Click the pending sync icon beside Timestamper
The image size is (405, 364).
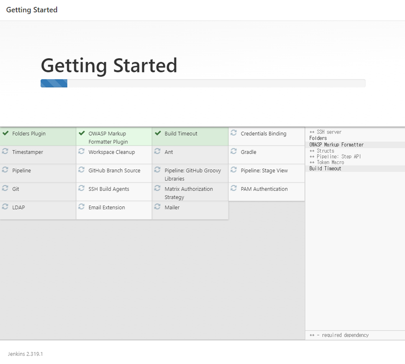[5, 151]
